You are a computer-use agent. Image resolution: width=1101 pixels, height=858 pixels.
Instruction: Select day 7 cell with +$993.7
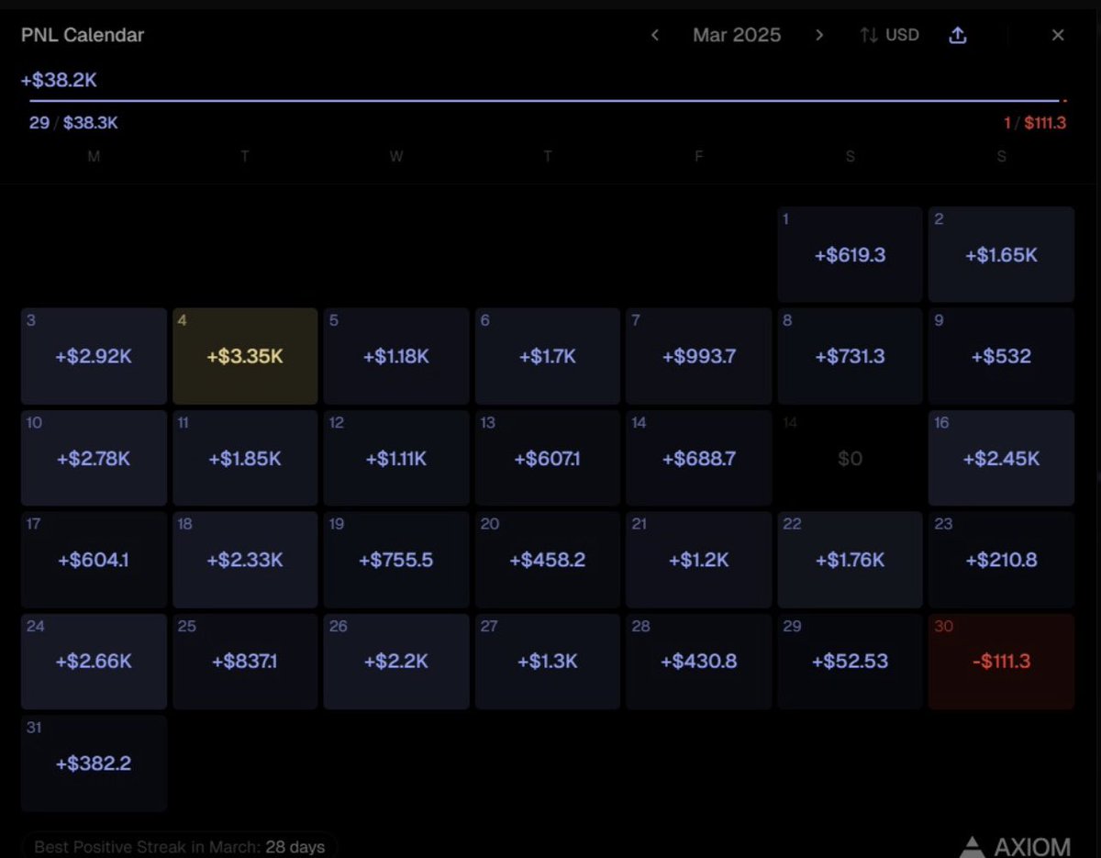pos(699,356)
